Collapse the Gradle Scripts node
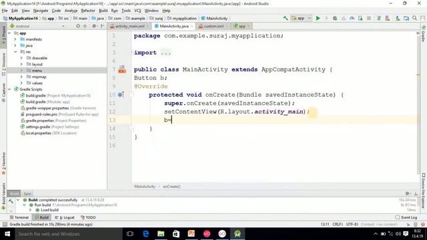 9,89
